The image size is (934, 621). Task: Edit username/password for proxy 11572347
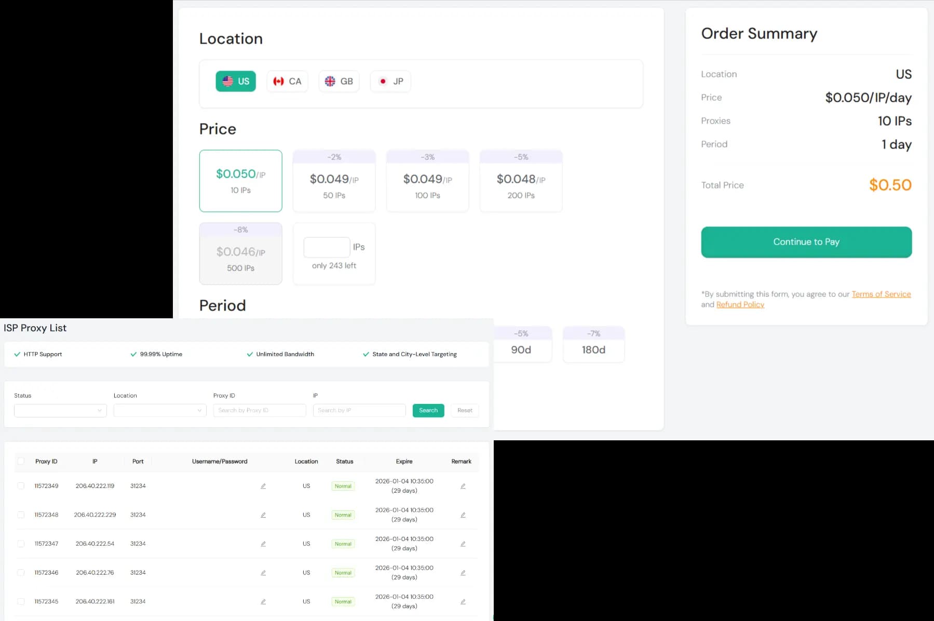point(263,544)
